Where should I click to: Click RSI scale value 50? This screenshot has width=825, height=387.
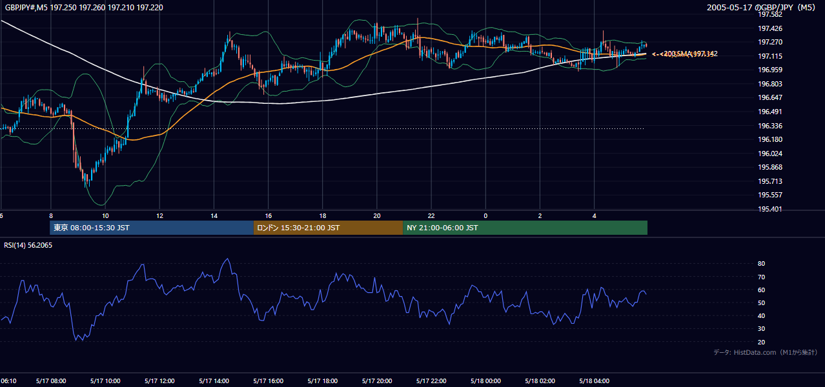tap(761, 303)
